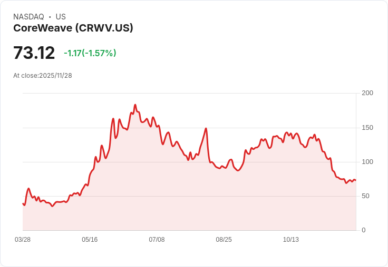This screenshot has height=267, width=388.
Task: Click the At close:2025/11/28 timestamp
Action: tap(43, 76)
